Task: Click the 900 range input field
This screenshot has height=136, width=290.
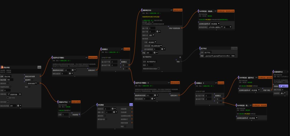Action: click(x=10, y=80)
